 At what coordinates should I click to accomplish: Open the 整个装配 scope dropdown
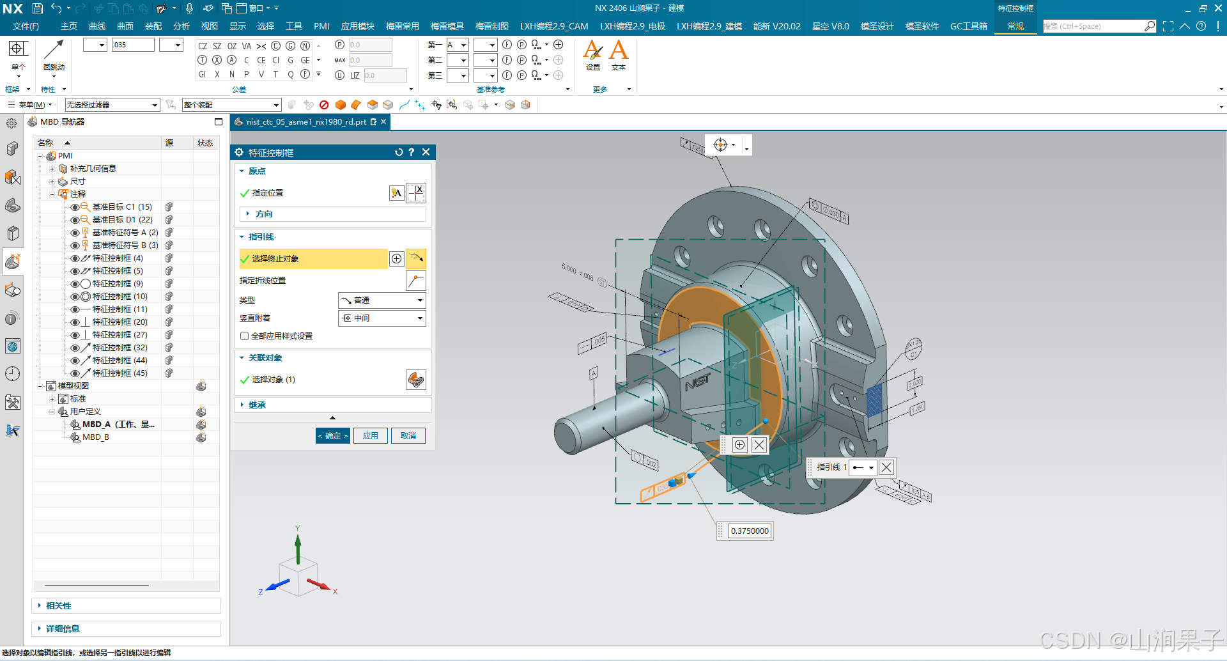[x=231, y=105]
